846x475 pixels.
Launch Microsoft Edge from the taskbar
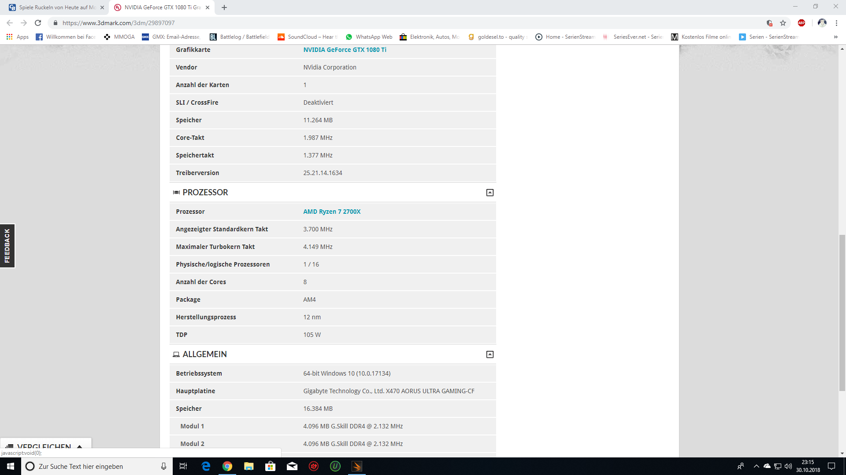206,466
